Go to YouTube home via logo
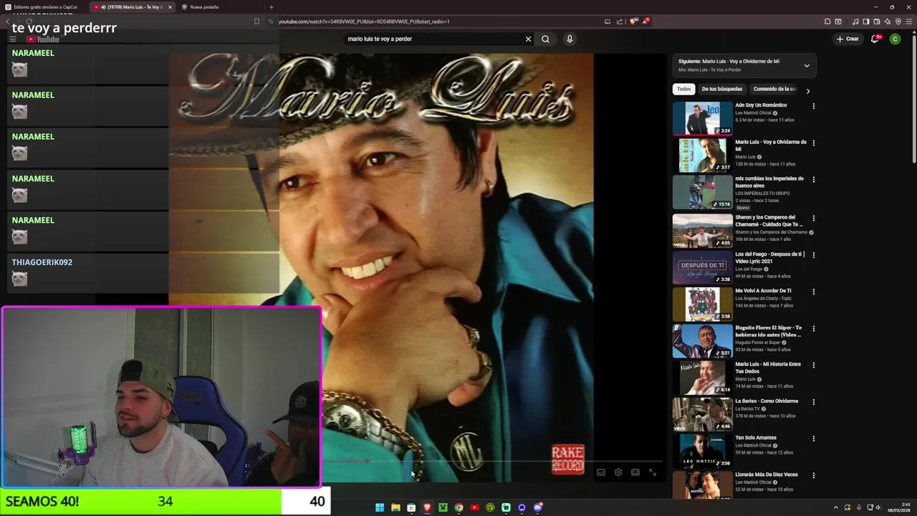This screenshot has width=917, height=516. tap(43, 39)
